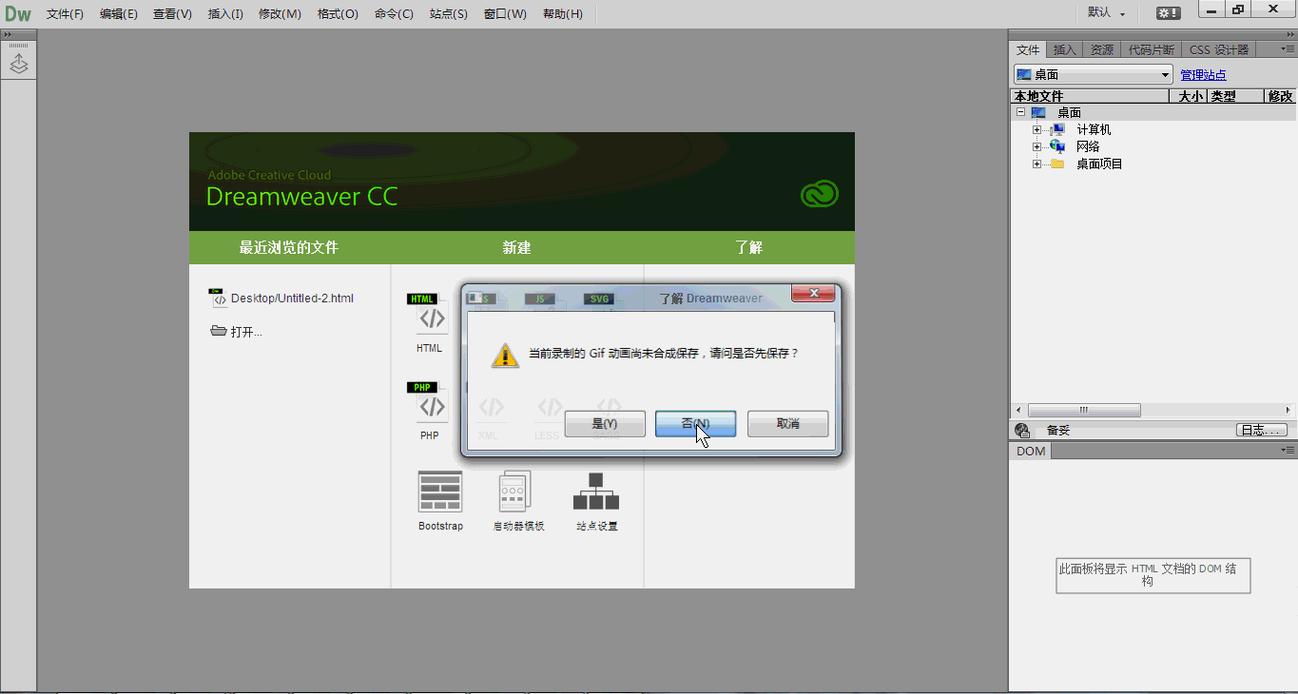Image resolution: width=1298 pixels, height=694 pixels.
Task: Click the Untitled-2.html file icon
Action: (218, 298)
